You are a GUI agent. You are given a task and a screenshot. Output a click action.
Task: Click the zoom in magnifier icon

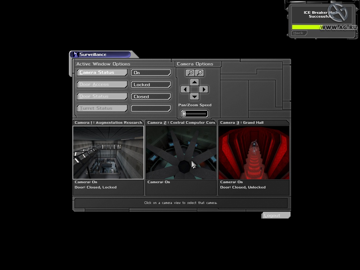pos(190,73)
